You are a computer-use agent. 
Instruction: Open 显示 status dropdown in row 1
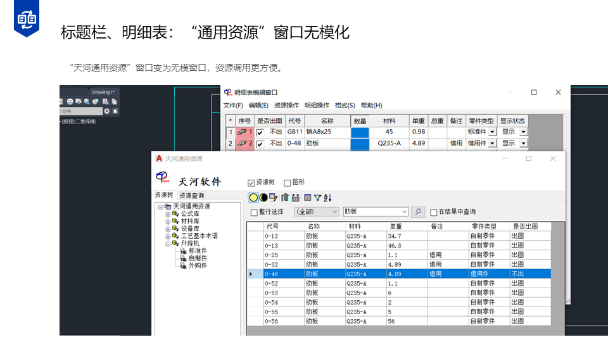(524, 132)
